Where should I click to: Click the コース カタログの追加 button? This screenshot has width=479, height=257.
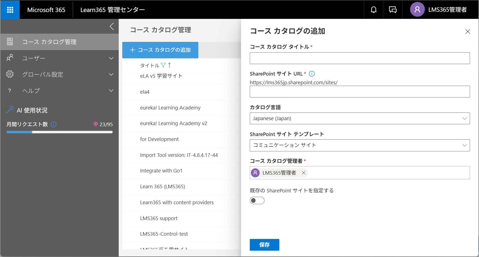160,50
